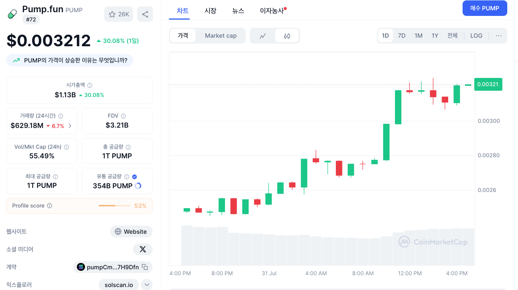Add PUMP to watchlist via star button
Viewport: 518px width, 290px height.
[119, 14]
